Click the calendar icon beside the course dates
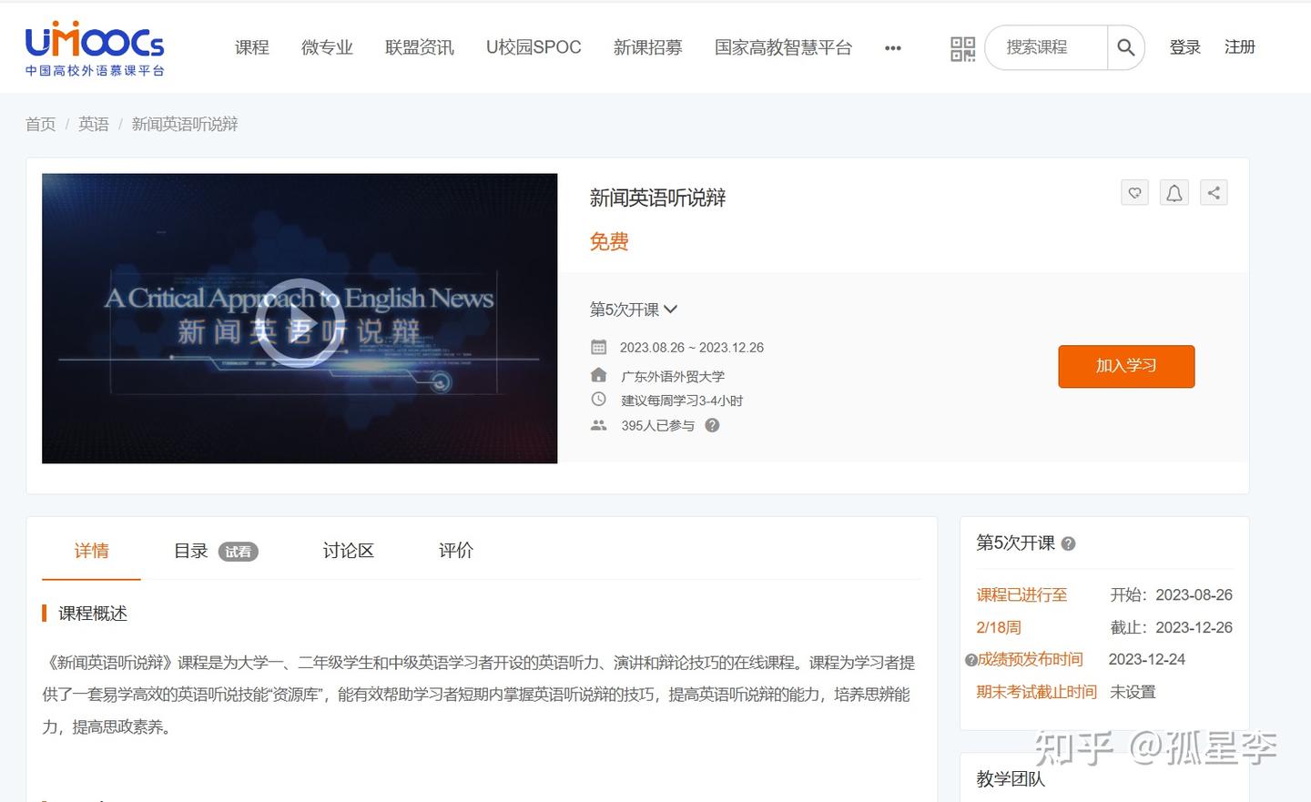The width and height of the screenshot is (1311, 802). 598,347
